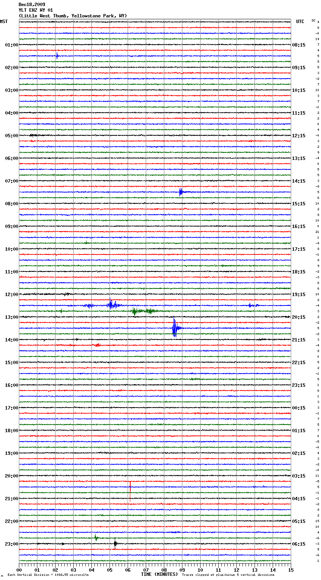Screen dimensions: 321x580
Task: Click the Little West Thumb location title
Action: click(x=73, y=16)
